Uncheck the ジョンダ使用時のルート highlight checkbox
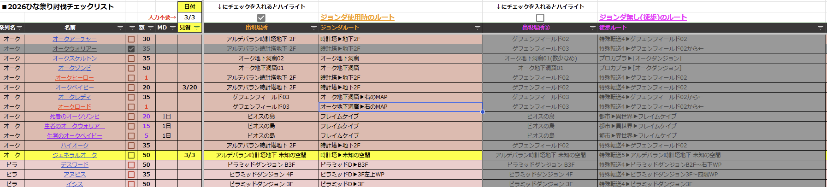The width and height of the screenshot is (827, 187). tap(261, 18)
